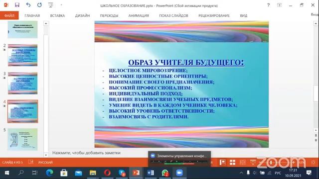Show hidden system tray icons
The image size is (319, 179).
[x=241, y=173]
